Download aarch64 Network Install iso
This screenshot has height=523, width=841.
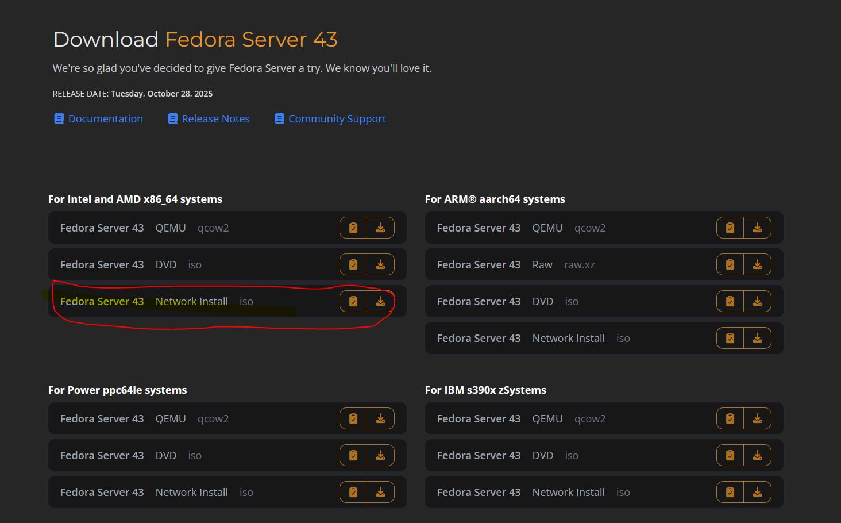point(758,338)
